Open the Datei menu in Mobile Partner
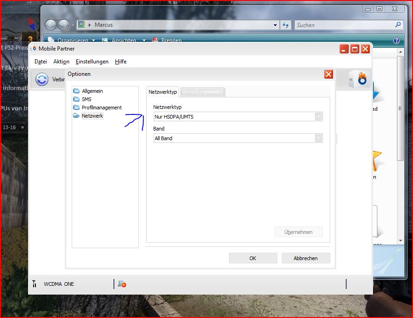 pos(40,62)
